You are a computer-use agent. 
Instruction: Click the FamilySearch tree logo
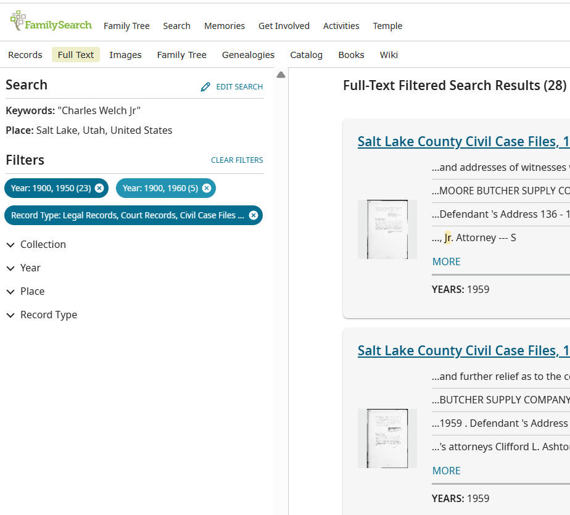[x=19, y=20]
